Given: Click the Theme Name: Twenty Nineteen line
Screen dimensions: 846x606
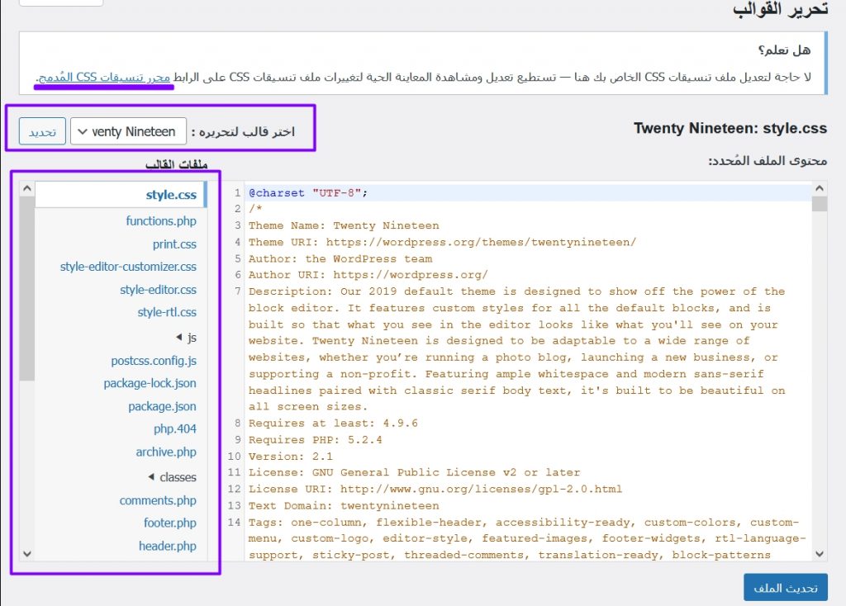Looking at the screenshot, I should (344, 226).
